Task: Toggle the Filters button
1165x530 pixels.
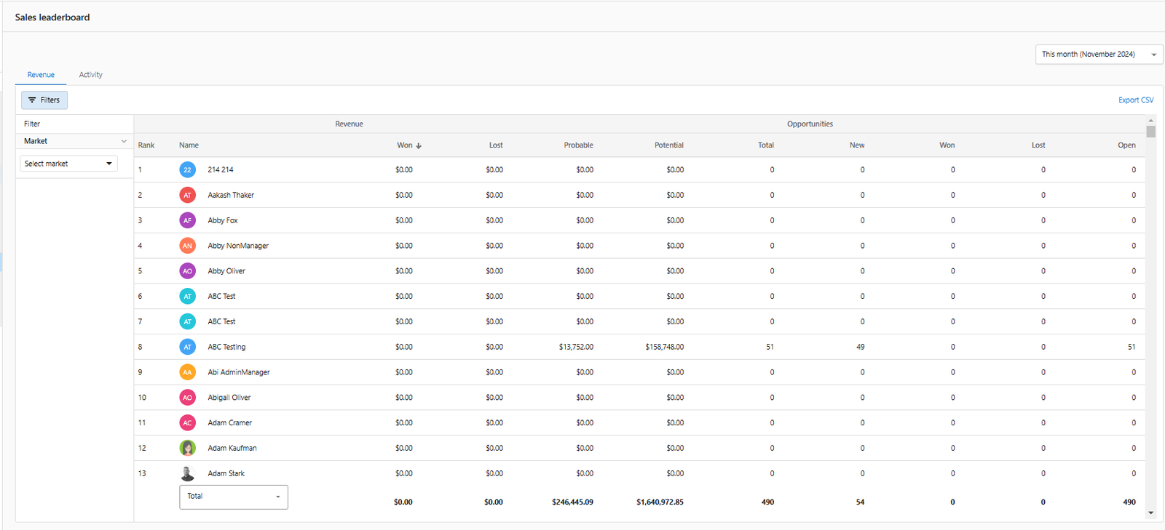Action: click(x=44, y=100)
